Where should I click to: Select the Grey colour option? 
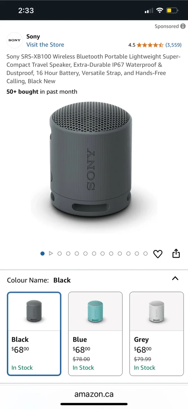point(157,334)
